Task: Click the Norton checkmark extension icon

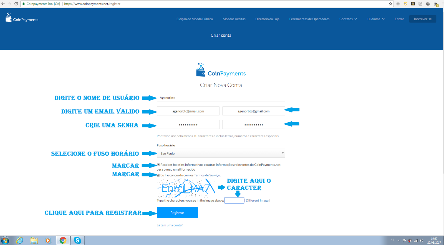Action: 413,4
